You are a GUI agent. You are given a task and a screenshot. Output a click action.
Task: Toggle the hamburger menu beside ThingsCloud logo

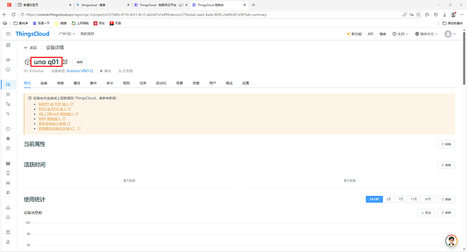tap(8, 34)
